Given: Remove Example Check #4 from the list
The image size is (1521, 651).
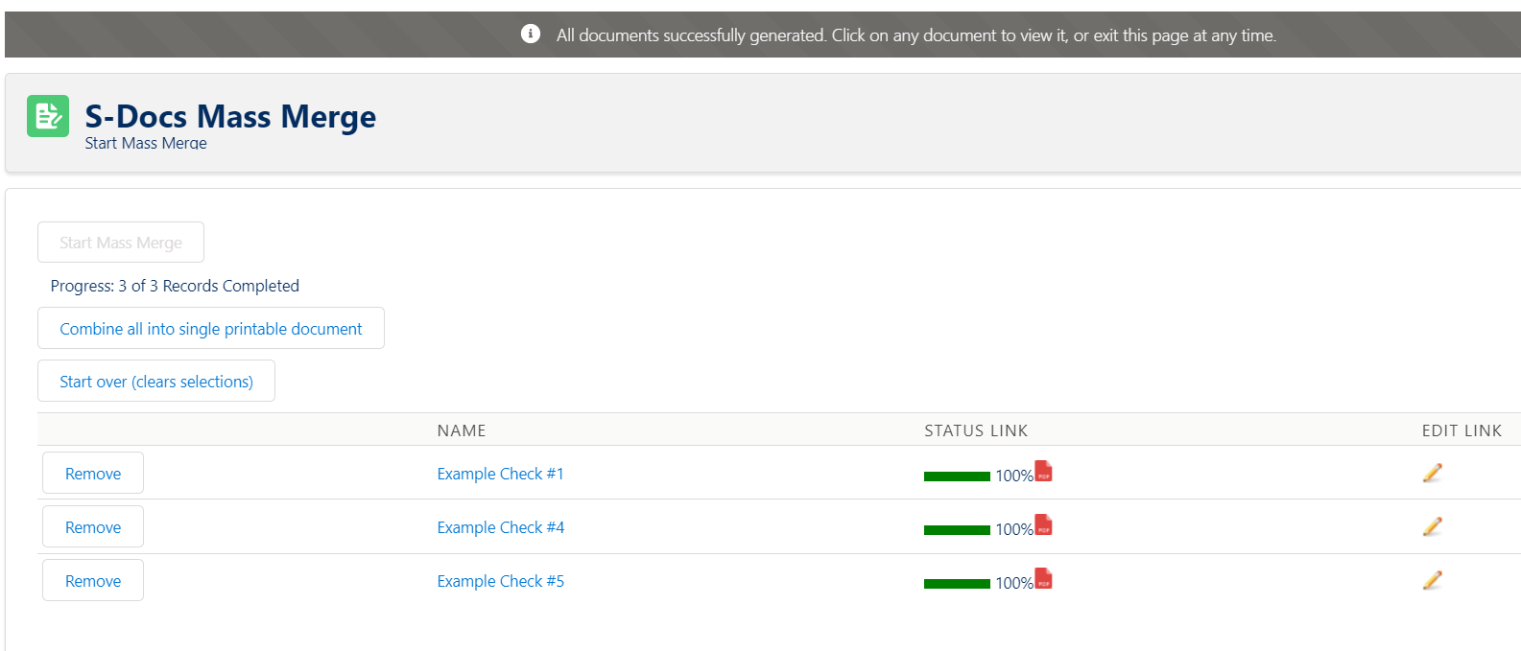Looking at the screenshot, I should (93, 527).
